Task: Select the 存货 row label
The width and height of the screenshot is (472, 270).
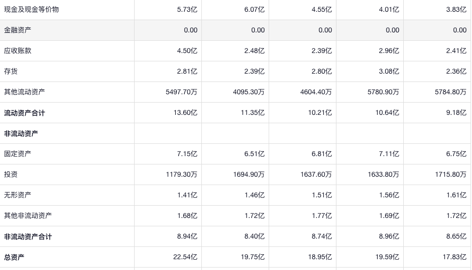Action: [x=11, y=71]
